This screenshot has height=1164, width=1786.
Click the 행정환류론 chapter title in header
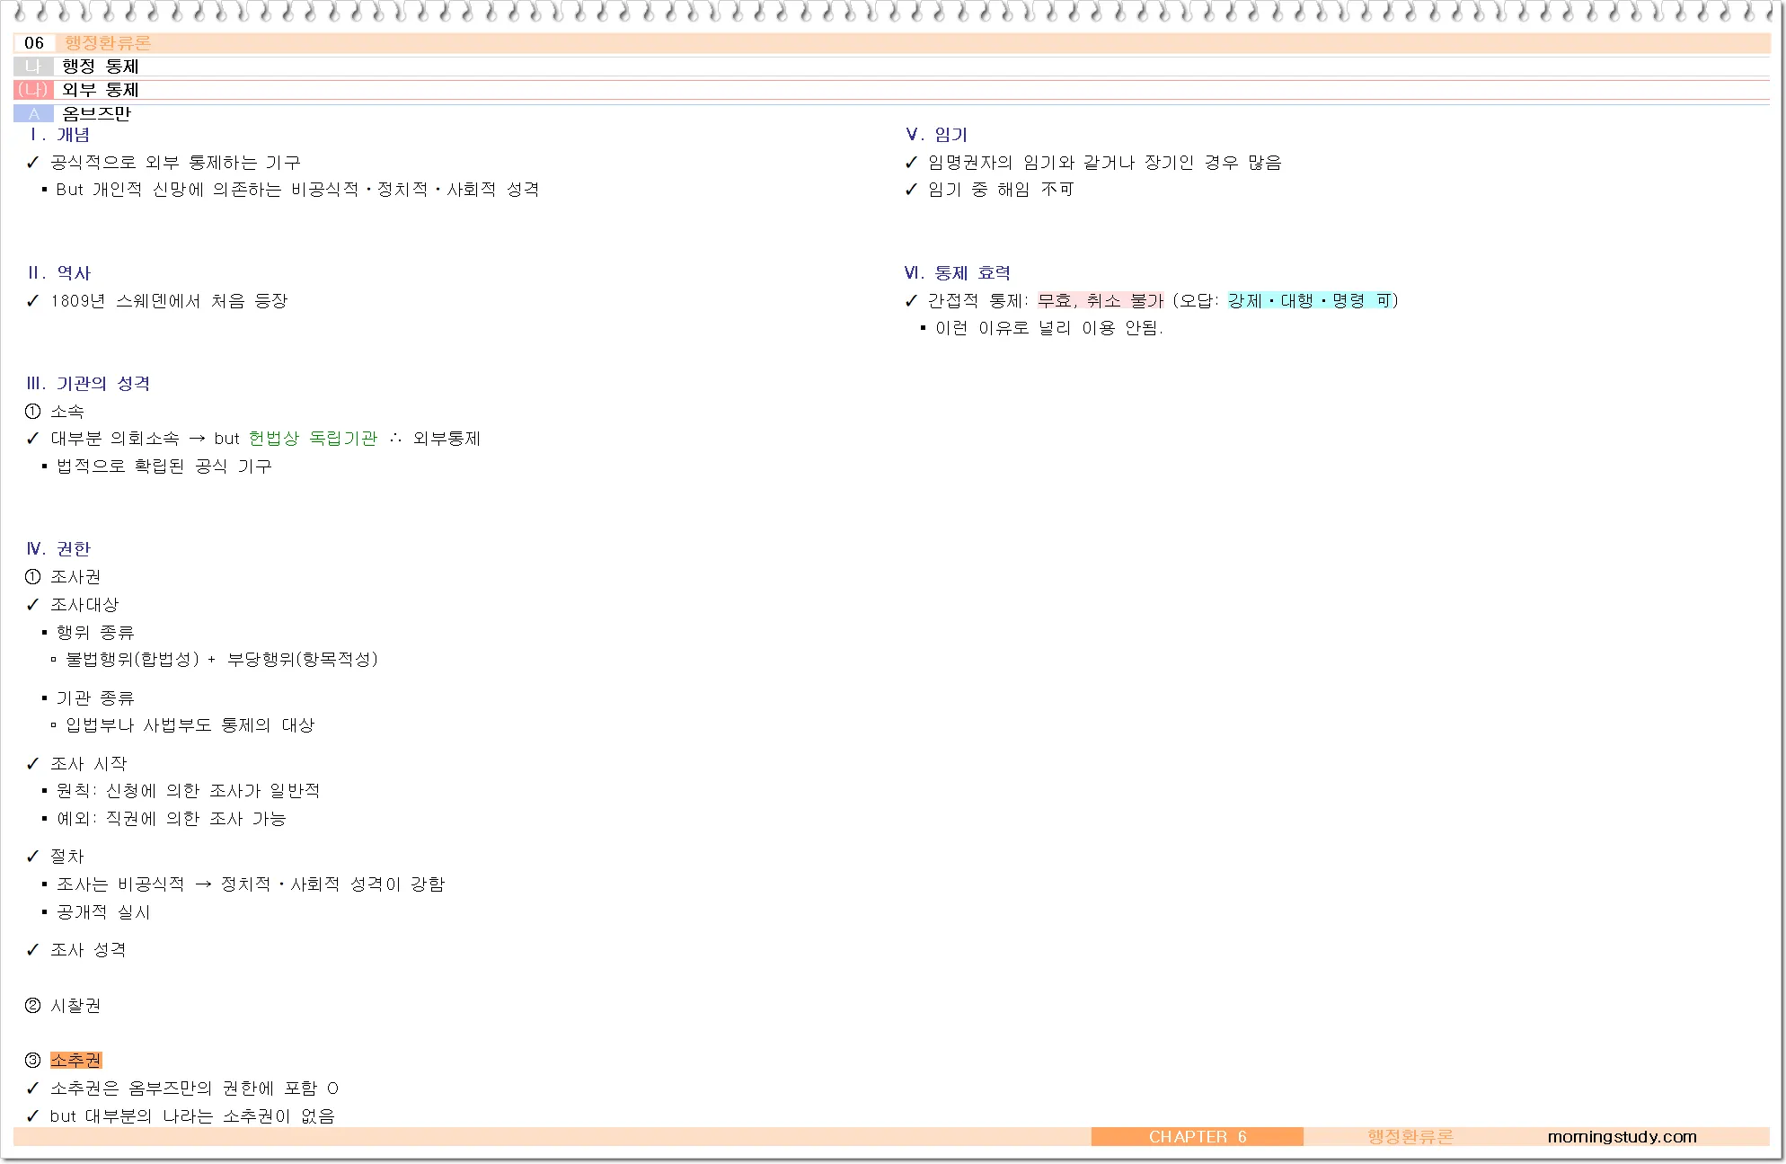108,43
